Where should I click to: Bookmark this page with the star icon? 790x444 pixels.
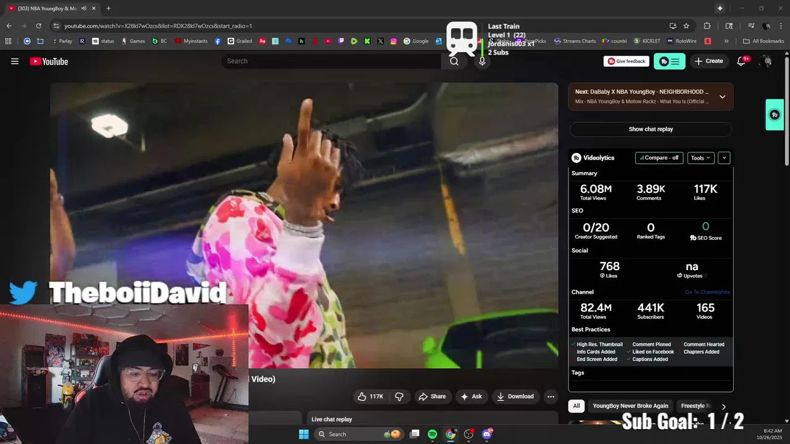click(686, 26)
